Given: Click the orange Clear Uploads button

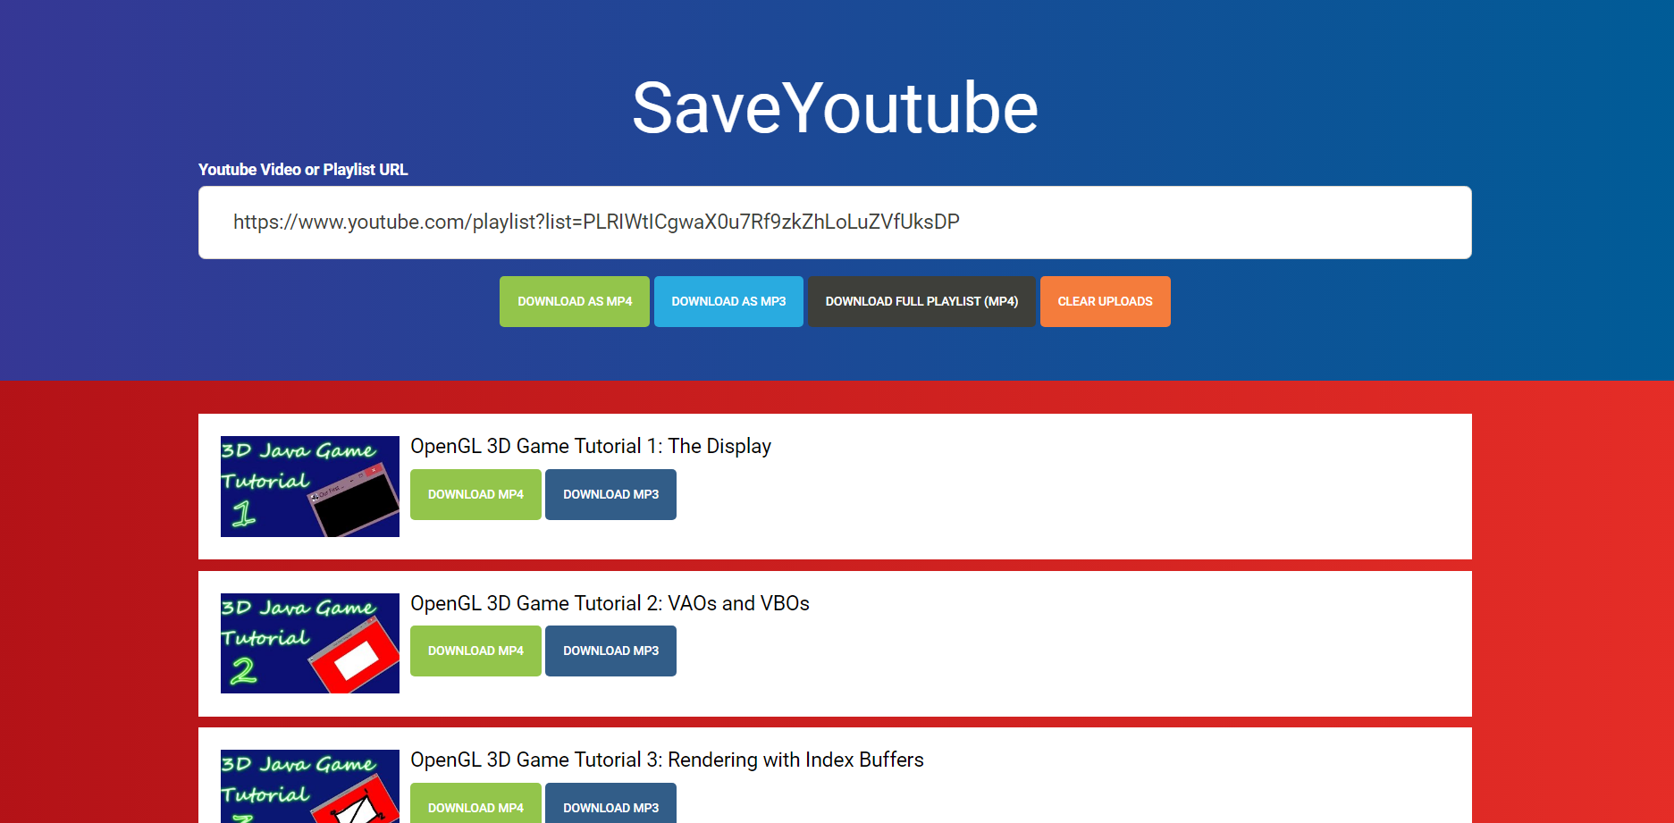Looking at the screenshot, I should 1105,301.
